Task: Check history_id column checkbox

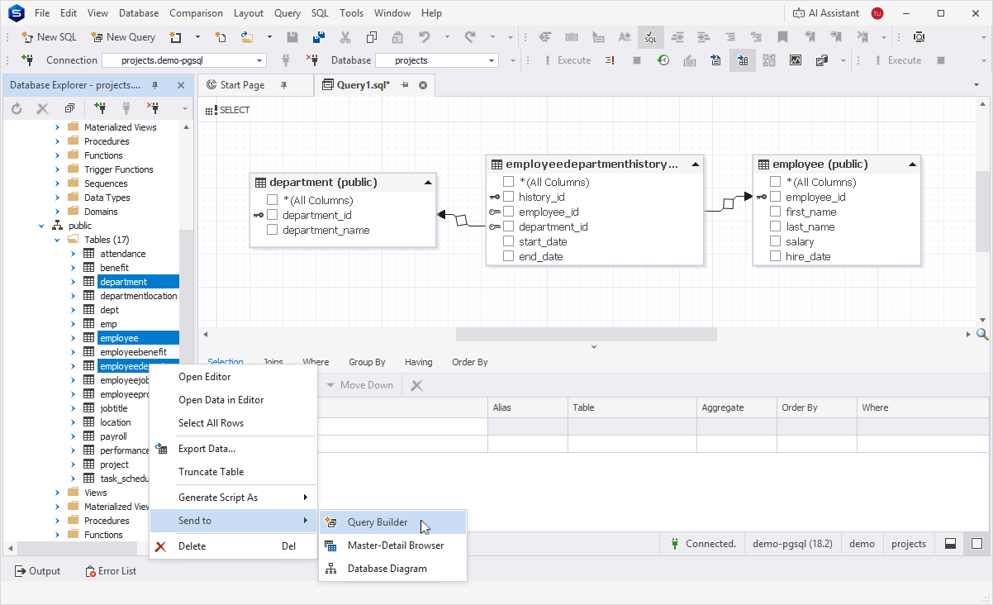Action: (x=509, y=197)
